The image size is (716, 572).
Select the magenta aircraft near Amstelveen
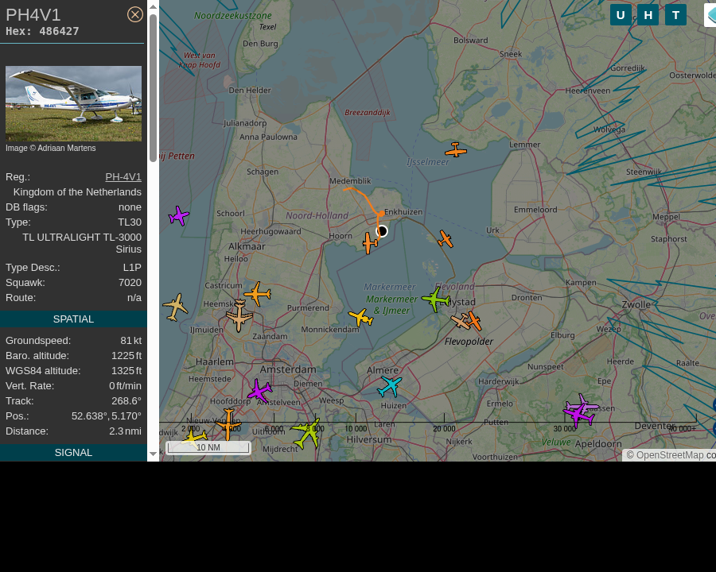(260, 391)
